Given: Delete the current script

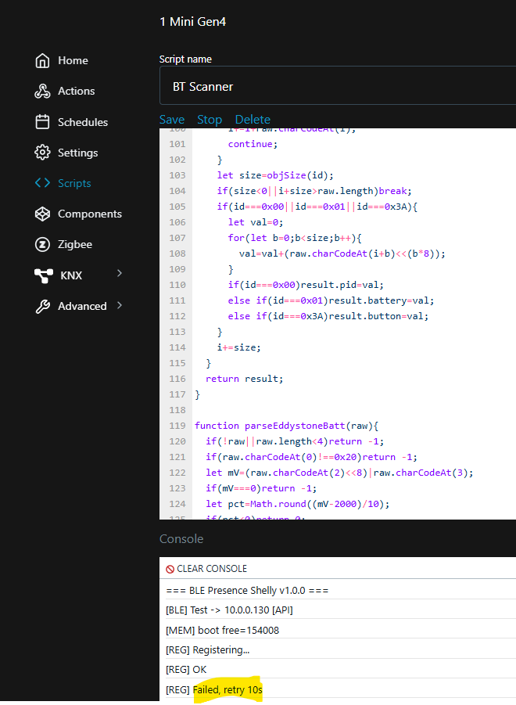Looking at the screenshot, I should 253,120.
